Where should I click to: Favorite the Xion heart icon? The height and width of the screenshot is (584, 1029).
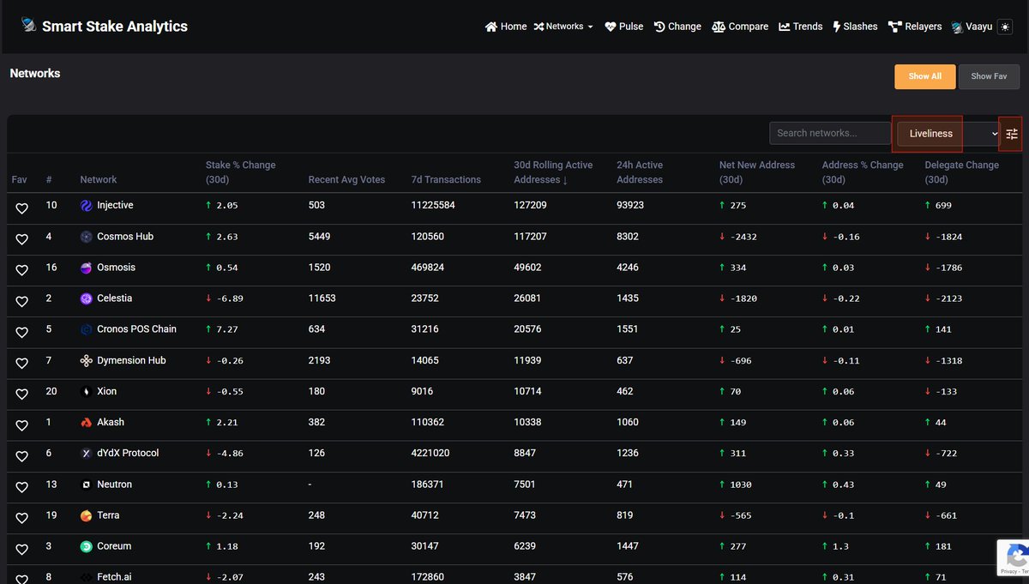(22, 394)
